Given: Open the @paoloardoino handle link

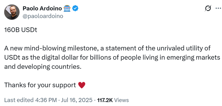Looking at the screenshot, I should coord(43,16).
